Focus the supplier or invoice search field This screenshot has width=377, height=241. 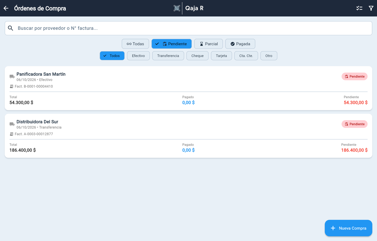point(188,28)
